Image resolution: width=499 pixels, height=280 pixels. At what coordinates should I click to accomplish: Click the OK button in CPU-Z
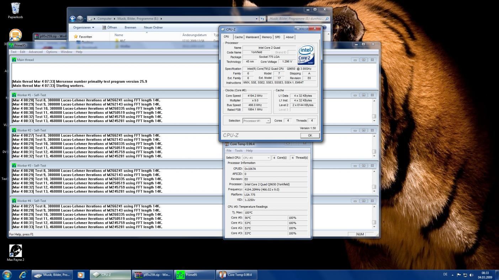coord(310,135)
